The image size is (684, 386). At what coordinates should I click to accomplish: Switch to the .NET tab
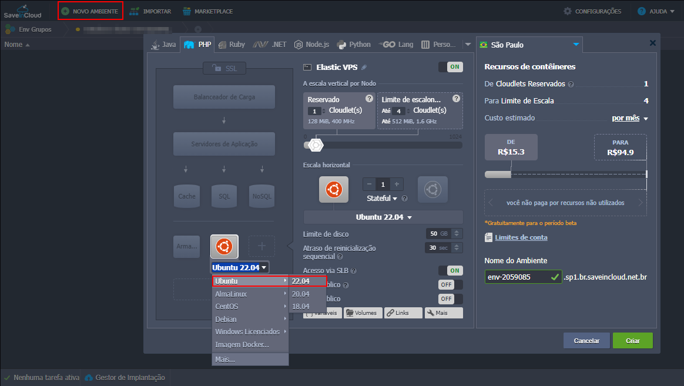pos(270,45)
